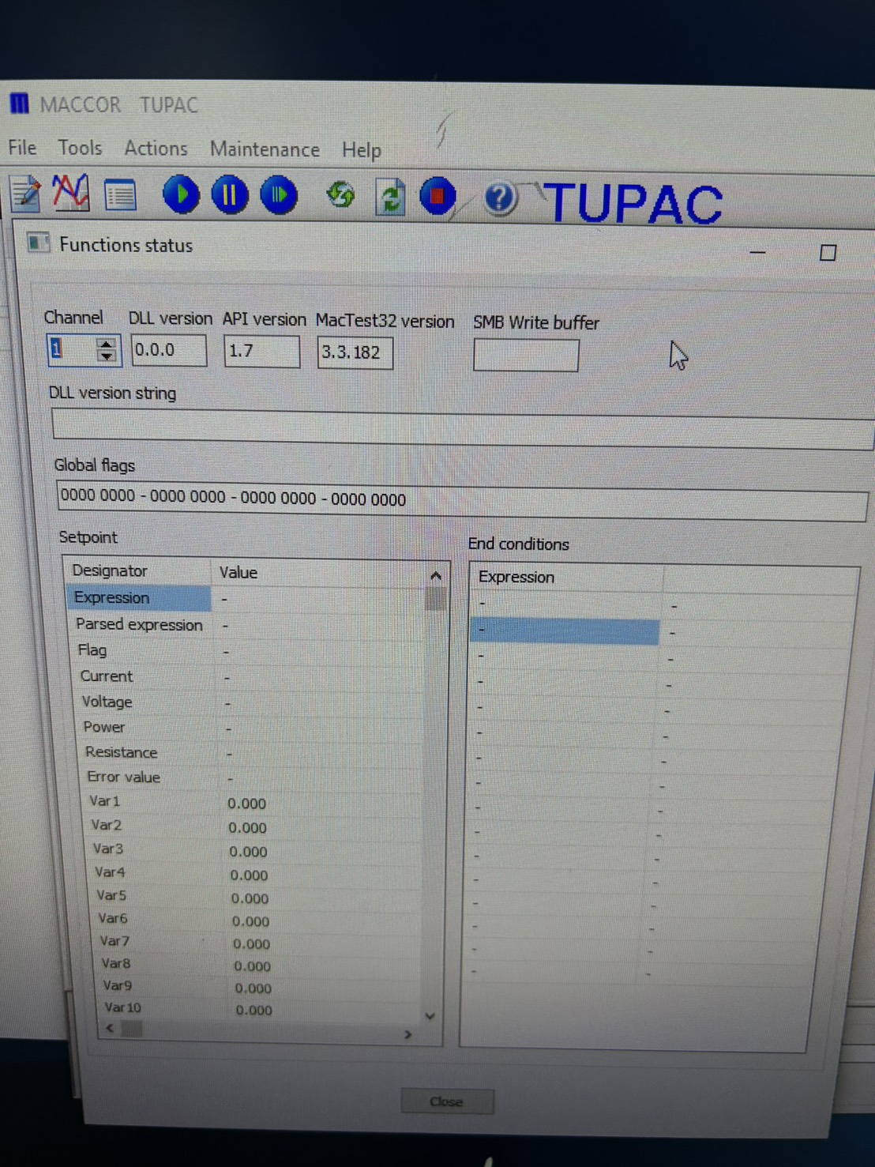Maximize the Functions status window
875x1167 pixels.
[x=828, y=253]
